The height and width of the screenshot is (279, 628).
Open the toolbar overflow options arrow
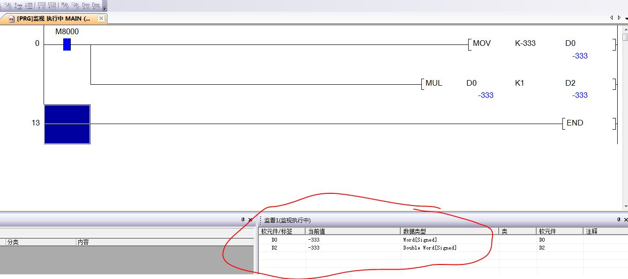[x=105, y=8]
